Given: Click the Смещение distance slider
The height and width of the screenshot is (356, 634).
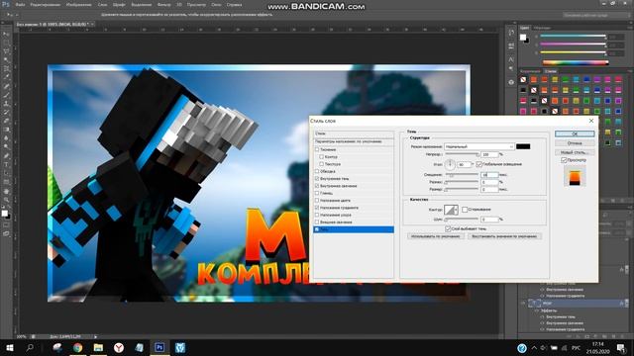Looking at the screenshot, I should (463, 175).
